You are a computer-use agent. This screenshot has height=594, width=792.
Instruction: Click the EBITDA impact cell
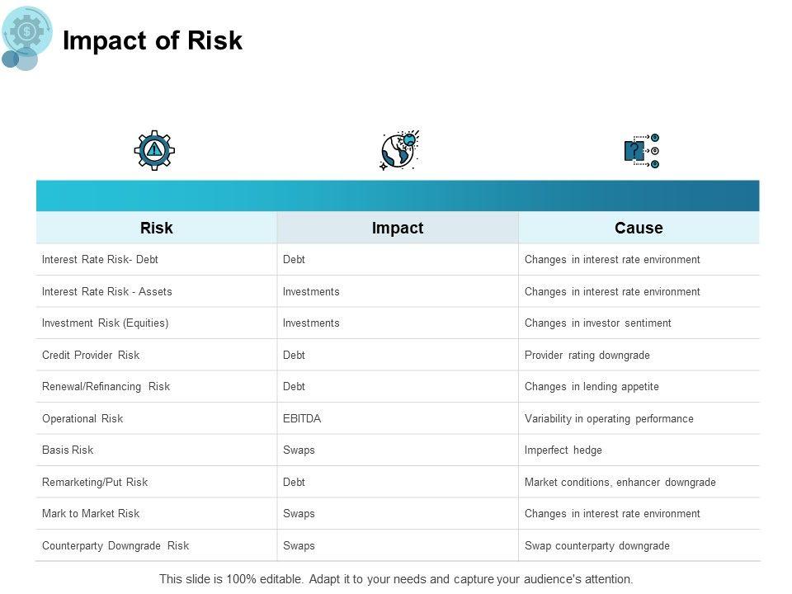tap(302, 419)
